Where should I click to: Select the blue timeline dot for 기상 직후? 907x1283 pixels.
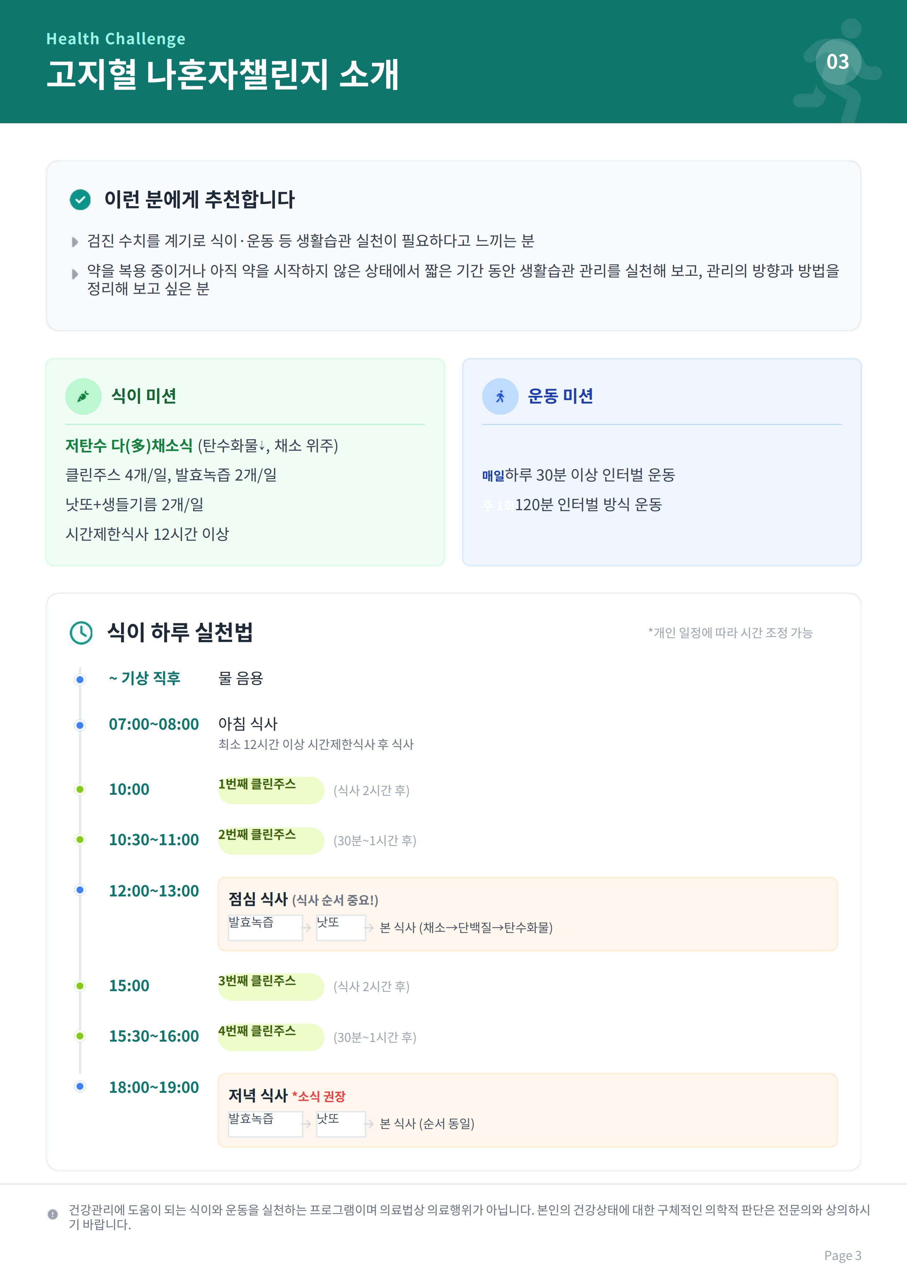80,680
